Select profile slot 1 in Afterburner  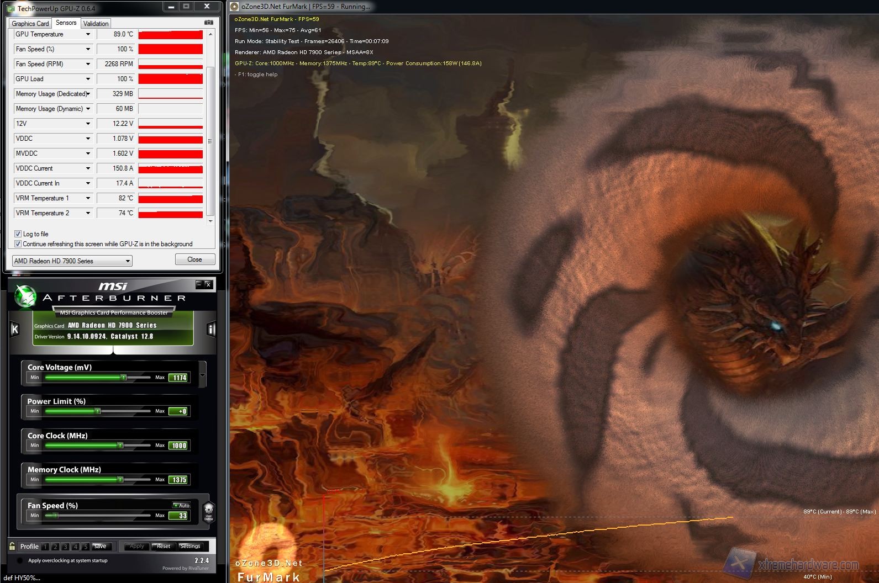tap(45, 547)
